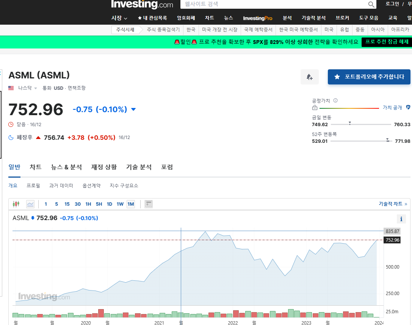Click the chart news table icon
This screenshot has height=325, width=412.
coord(149,204)
